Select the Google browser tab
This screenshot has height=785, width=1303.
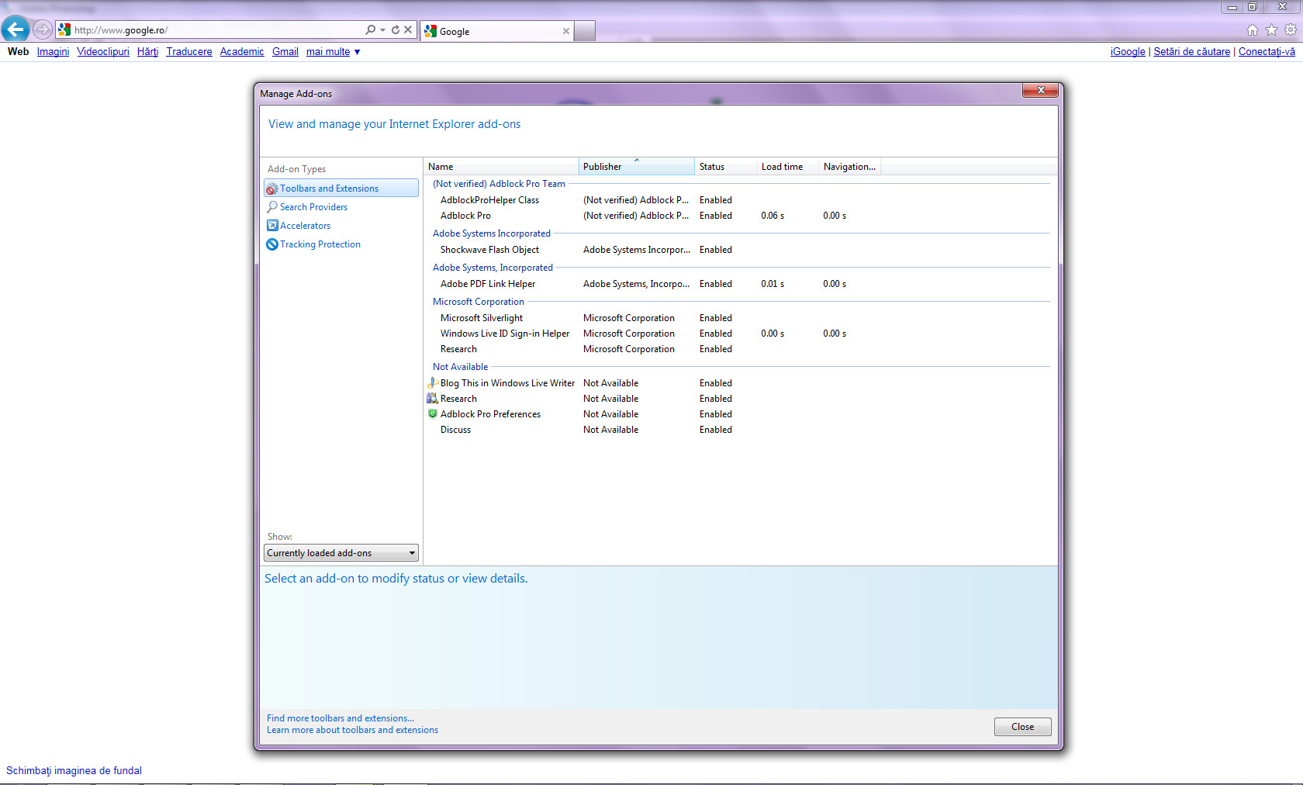[x=496, y=31]
